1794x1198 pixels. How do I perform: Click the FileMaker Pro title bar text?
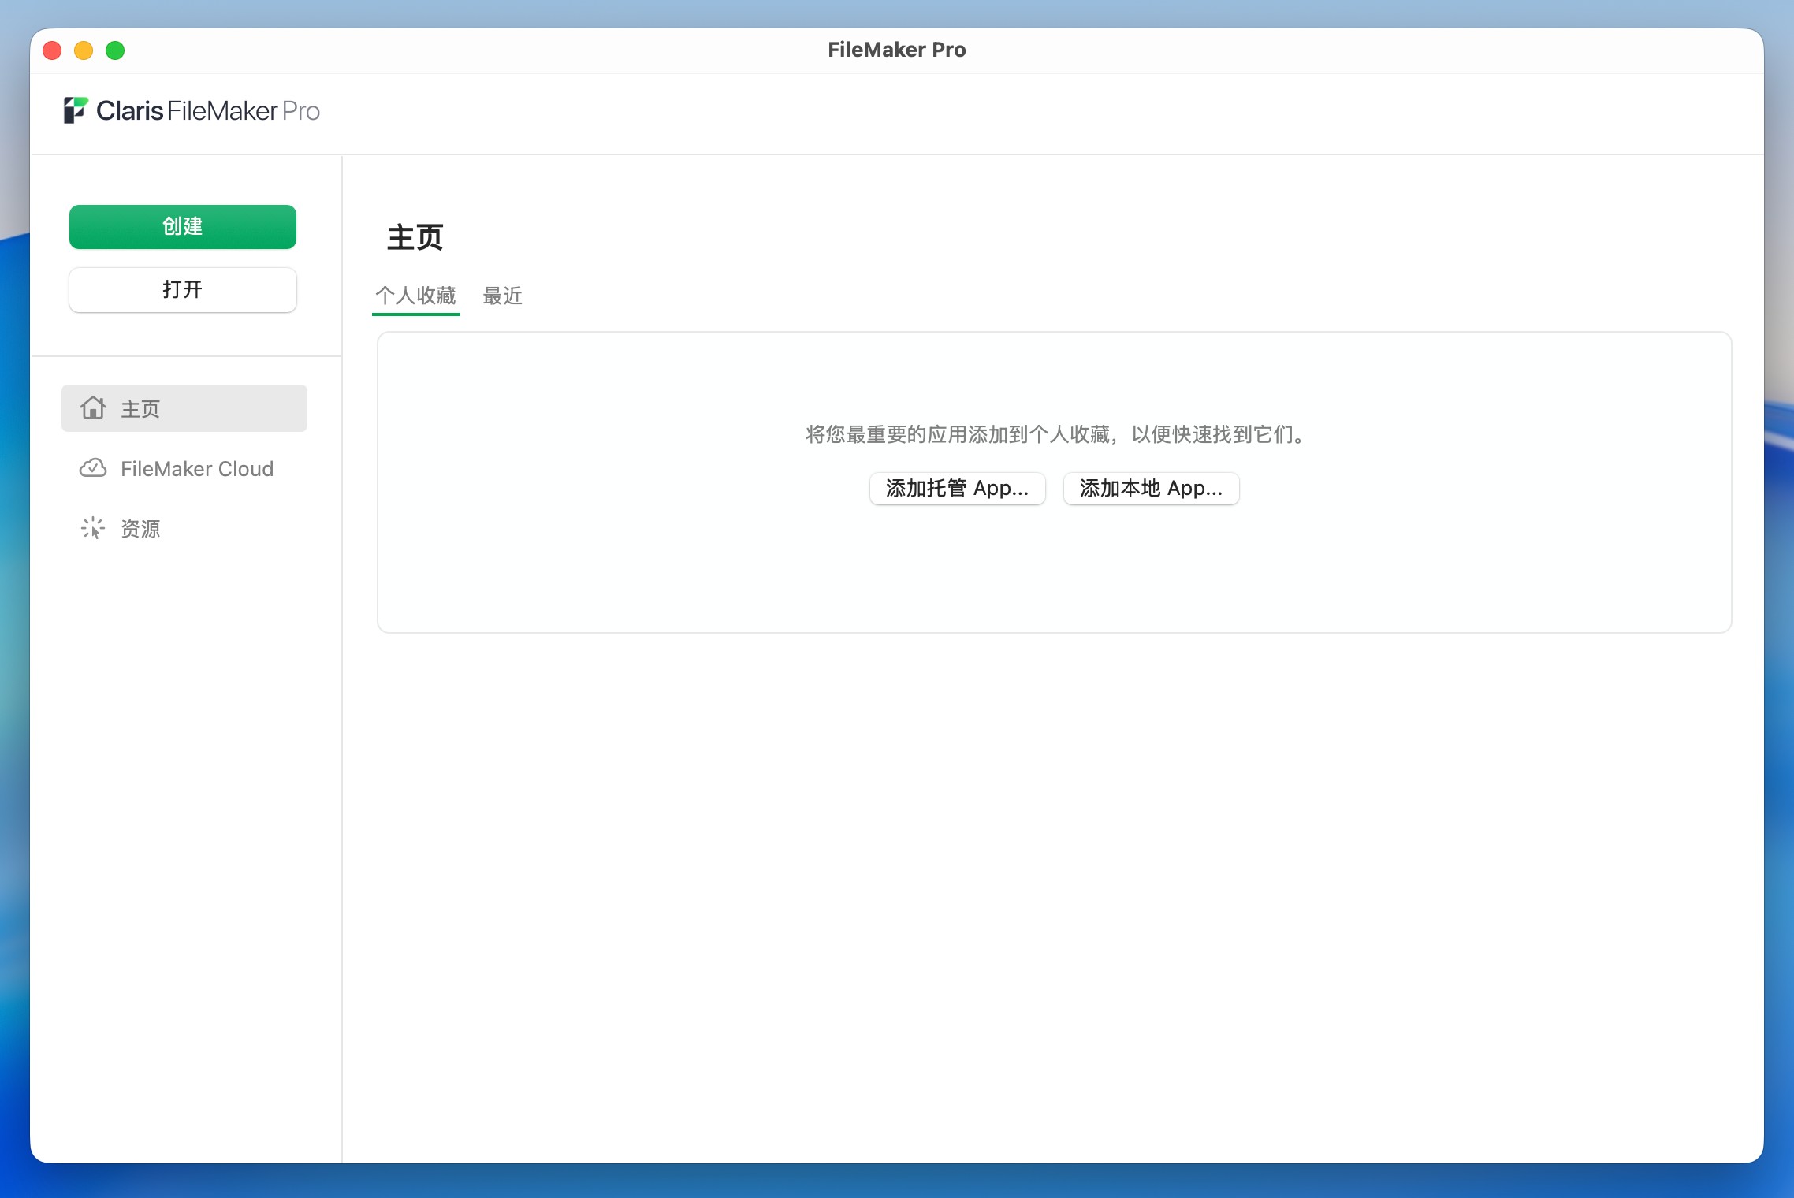pos(896,50)
